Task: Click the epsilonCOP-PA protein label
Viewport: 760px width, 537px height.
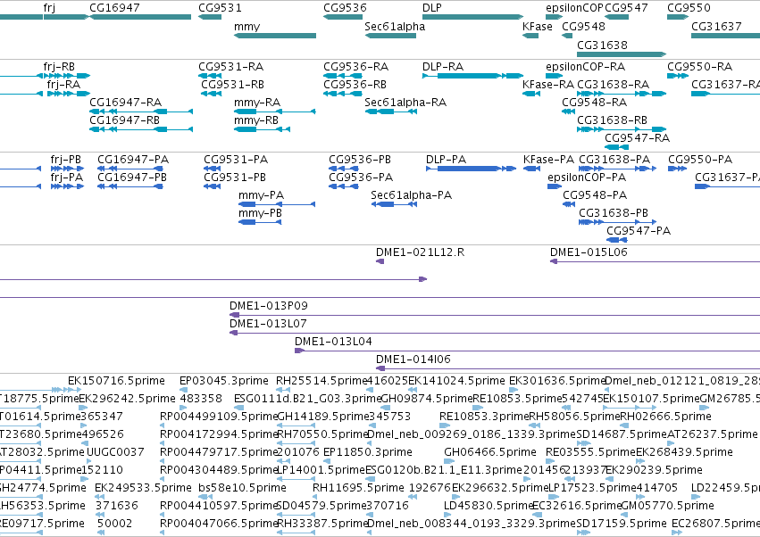Action: tap(587, 178)
